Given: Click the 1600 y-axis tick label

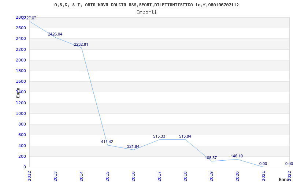Looking at the screenshot, I should click(x=21, y=81).
